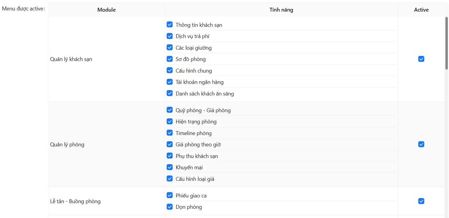Toggle the Timeline phòng checkbox
Viewport: 449px width, 218px height.
click(x=170, y=133)
